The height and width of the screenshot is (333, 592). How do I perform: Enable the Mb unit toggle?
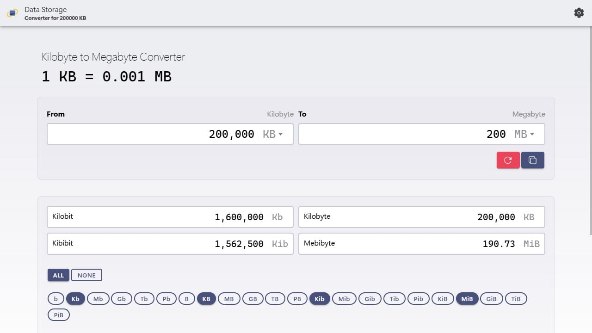[x=98, y=299]
